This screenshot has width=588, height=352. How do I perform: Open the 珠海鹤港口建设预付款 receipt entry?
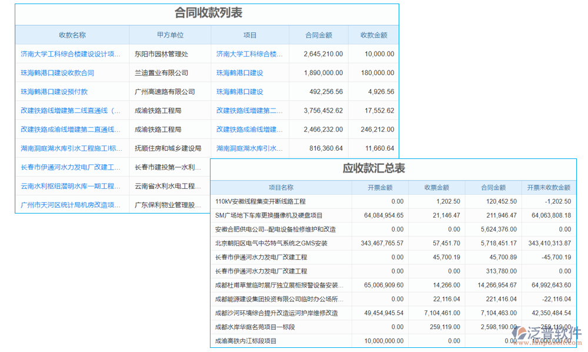click(59, 92)
